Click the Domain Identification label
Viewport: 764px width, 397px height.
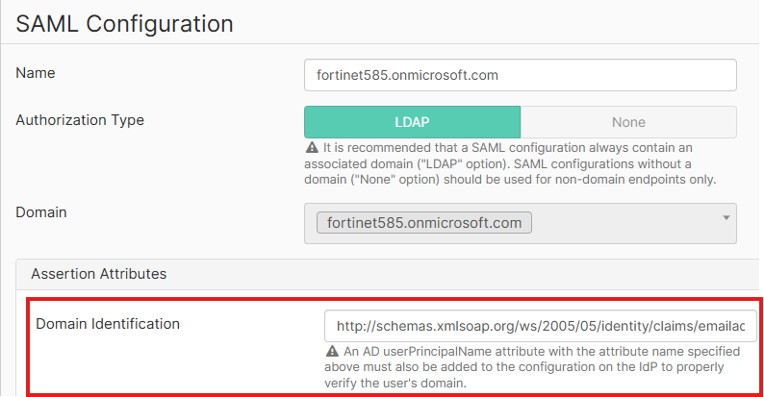pyautogui.click(x=108, y=324)
